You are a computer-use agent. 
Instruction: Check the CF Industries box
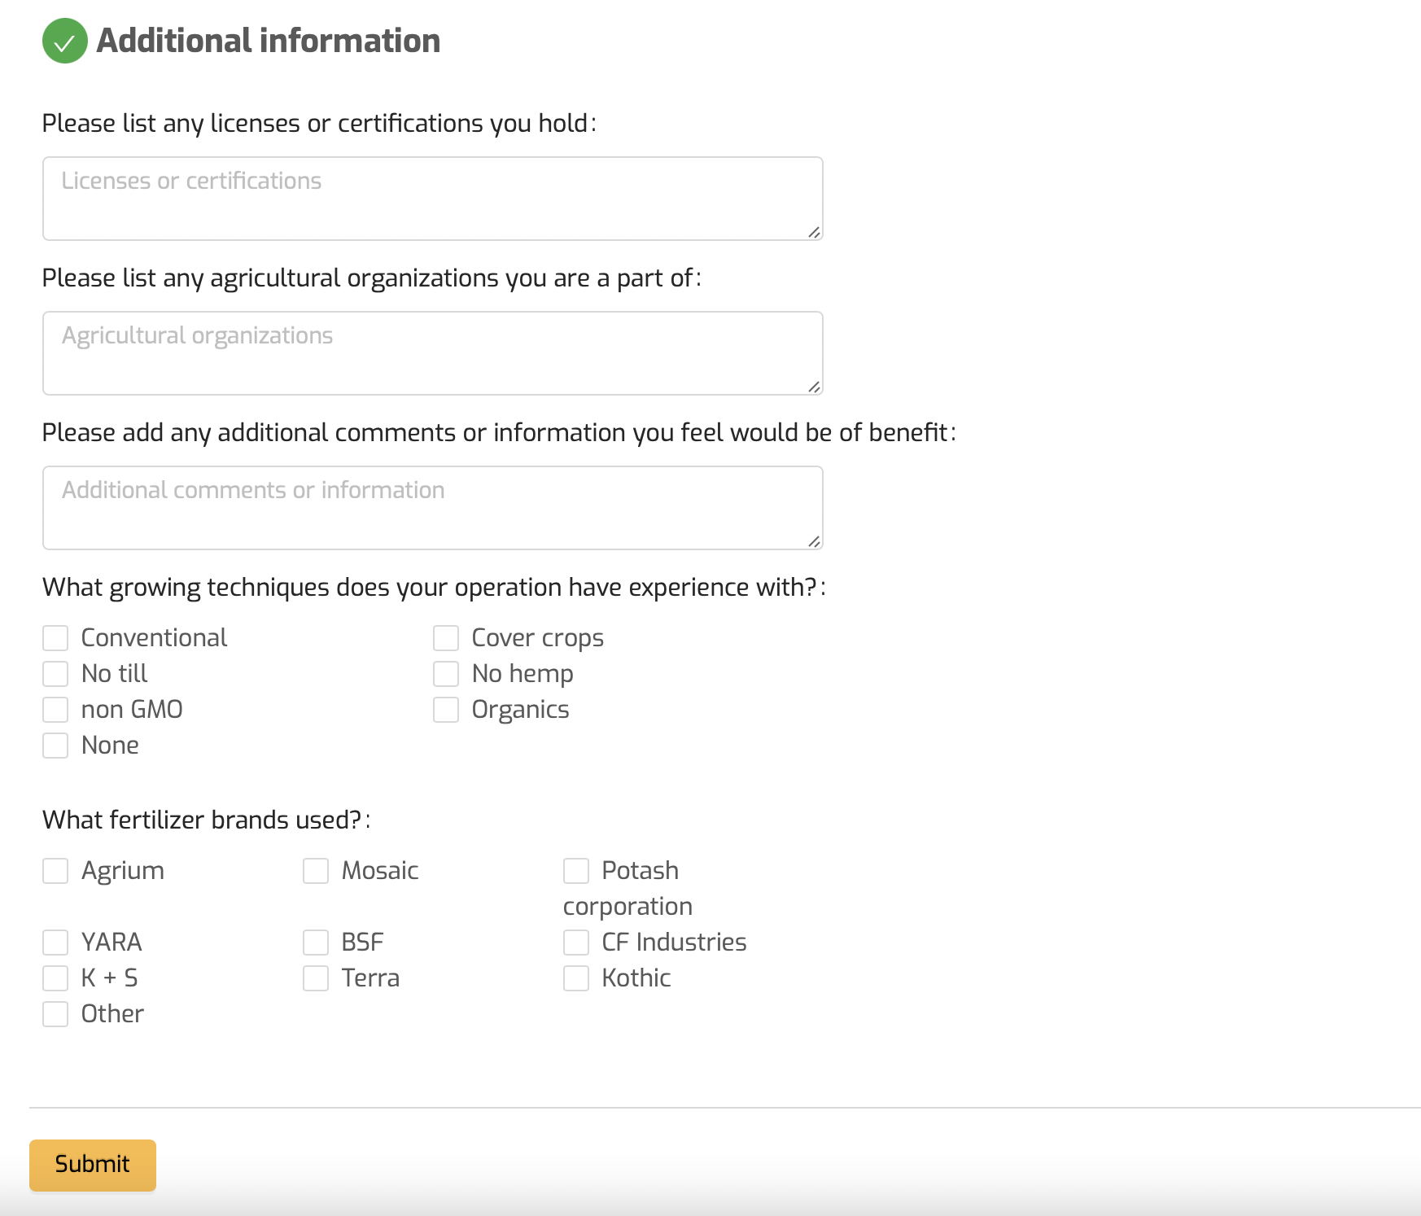[576, 943]
